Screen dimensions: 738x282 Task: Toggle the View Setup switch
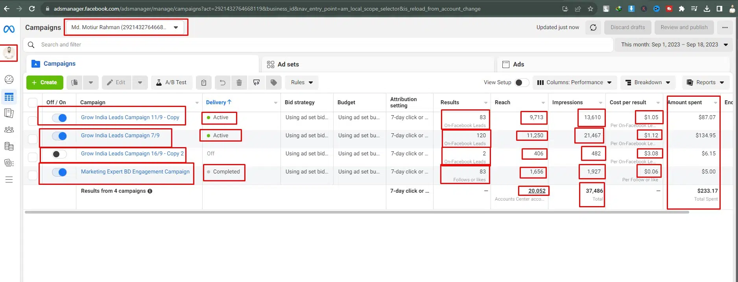tap(522, 83)
